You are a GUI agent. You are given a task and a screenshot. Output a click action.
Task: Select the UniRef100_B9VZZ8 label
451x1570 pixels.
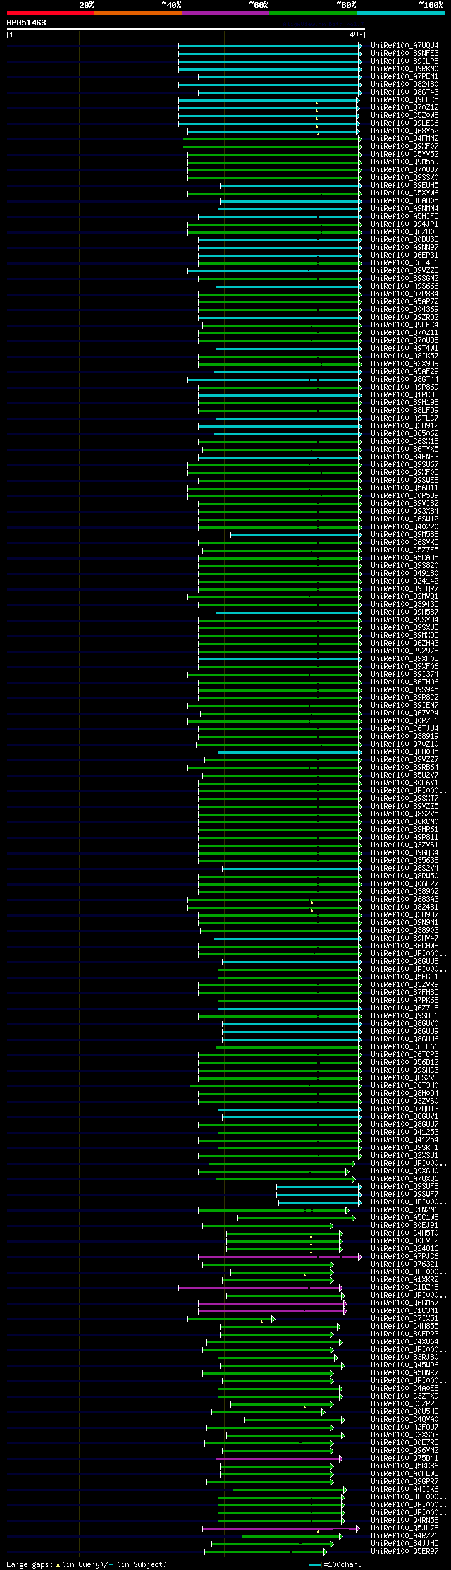pos(404,271)
